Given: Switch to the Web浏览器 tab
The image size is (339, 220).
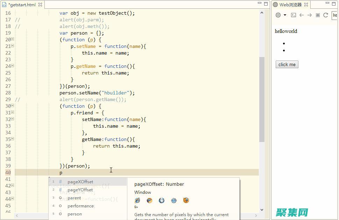Looking at the screenshot, I should pyautogui.click(x=290, y=5).
